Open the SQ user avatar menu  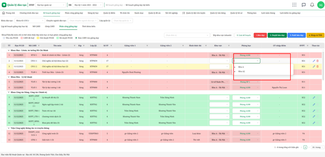coord(321,5)
